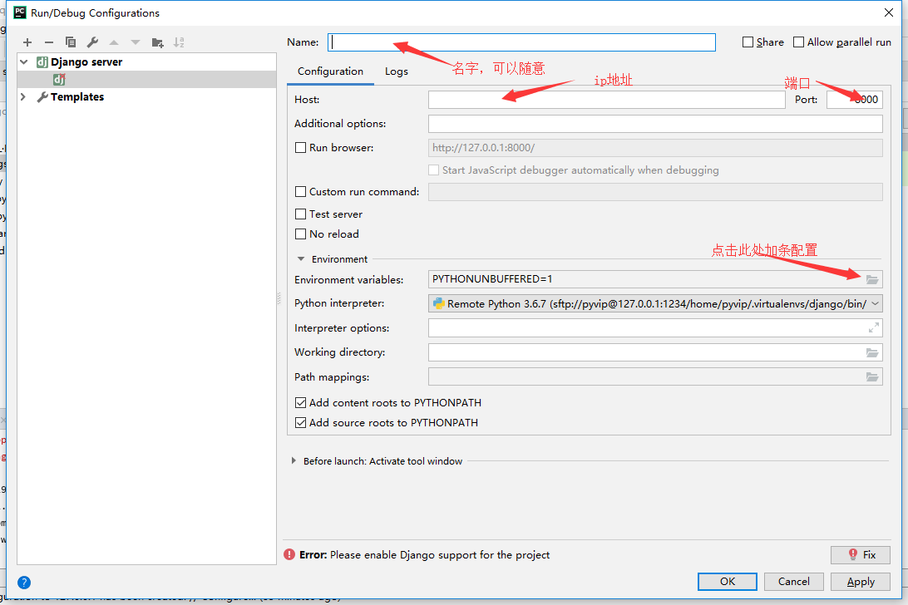Click inside the Name input field
The height and width of the screenshot is (605, 908).
(521, 42)
